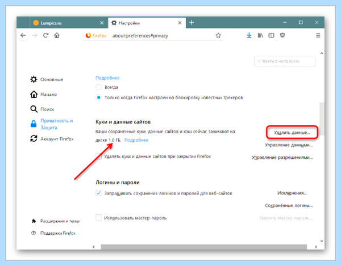
Task: Click the question icon beside Поддержка Firefox
Action: [34, 233]
